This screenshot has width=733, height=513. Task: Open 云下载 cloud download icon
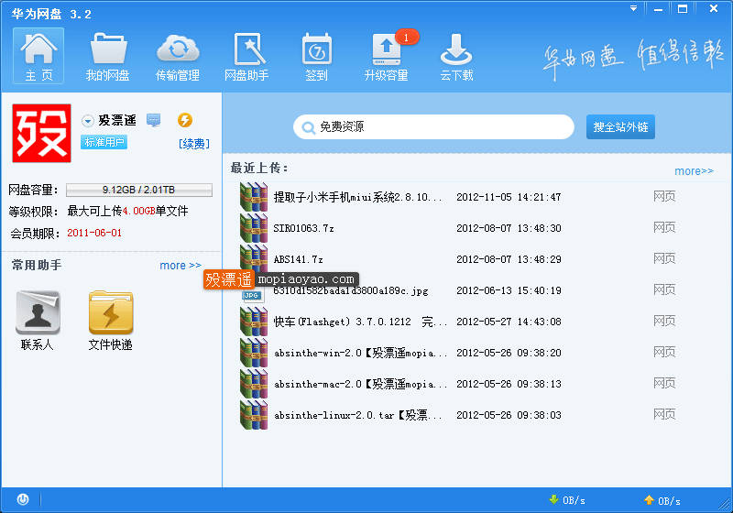pos(456,56)
